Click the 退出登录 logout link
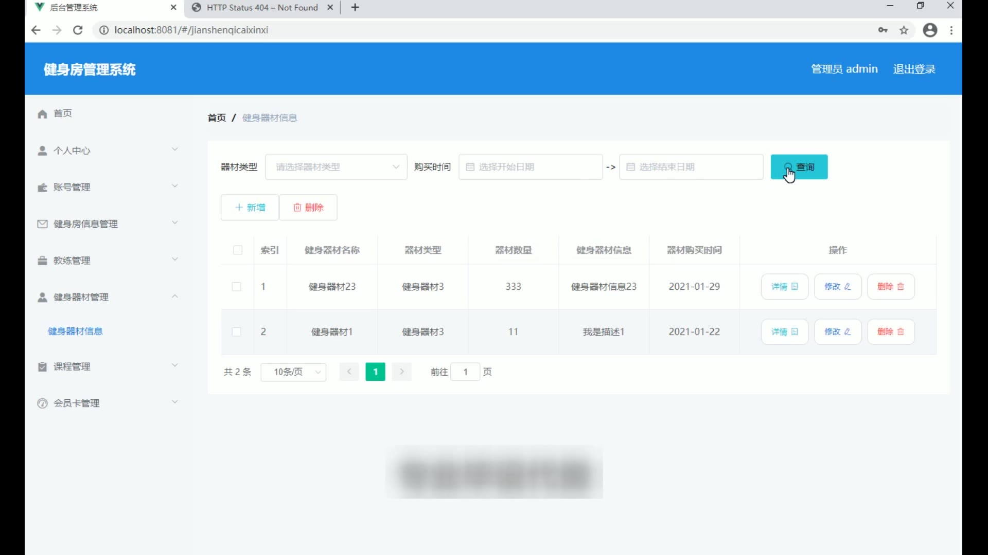Viewport: 988px width, 555px height. pos(914,69)
